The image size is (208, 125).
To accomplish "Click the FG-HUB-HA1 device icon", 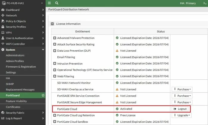I will 4,3.
